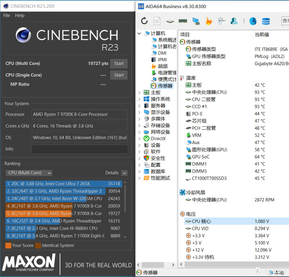The width and height of the screenshot is (289, 277).
Task: Expand the 操作系统 tree node
Action: [139, 99]
